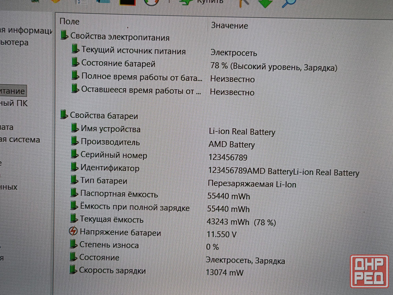
Task: Click the battery icon beside Свойства батареи
Action: coord(64,115)
